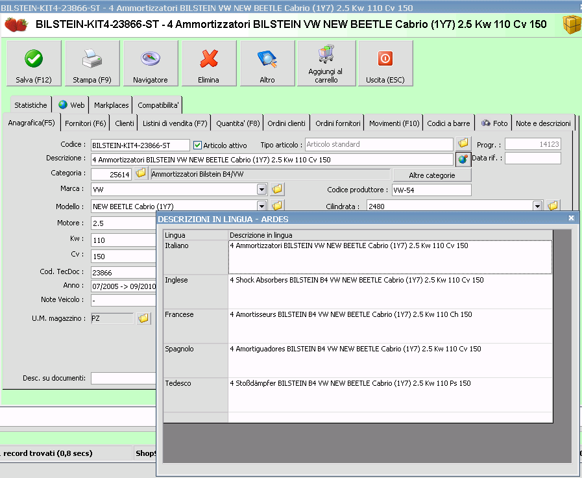Click the Tedesco language row label
Screen dimensions: 582x478
coord(195,395)
